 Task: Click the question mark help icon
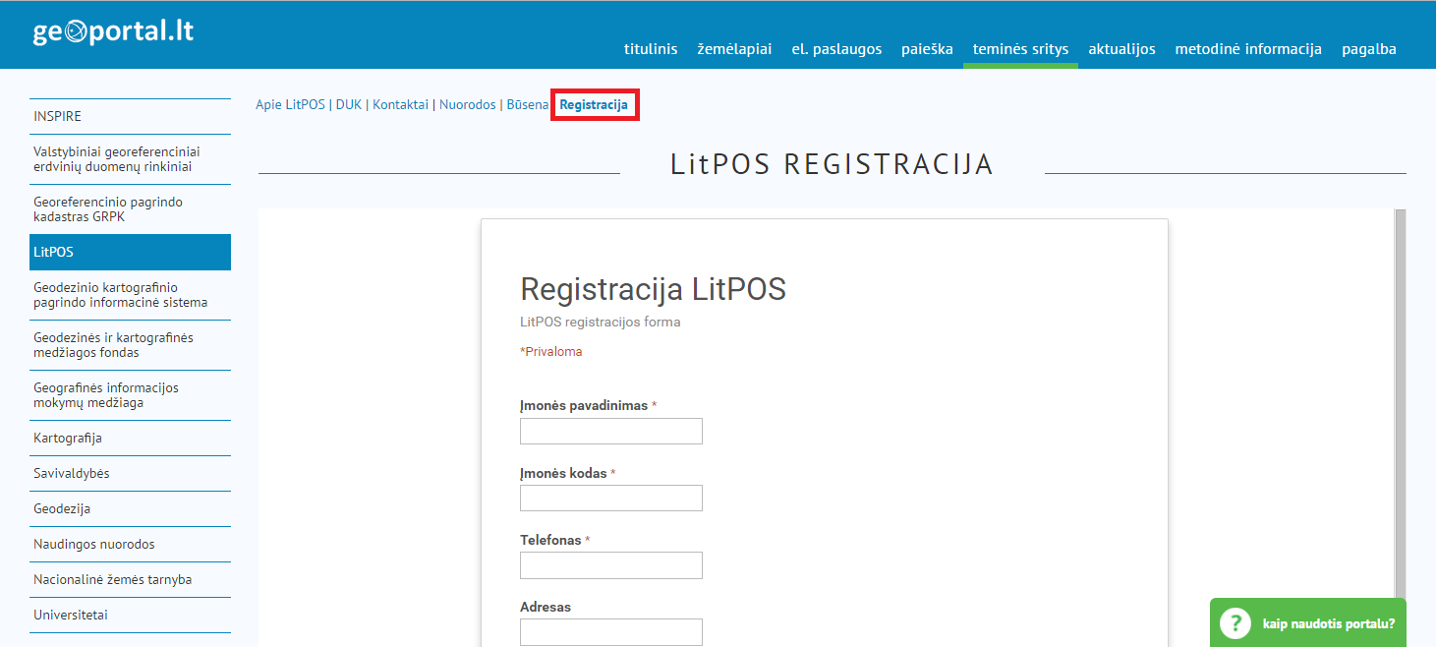click(x=1234, y=623)
